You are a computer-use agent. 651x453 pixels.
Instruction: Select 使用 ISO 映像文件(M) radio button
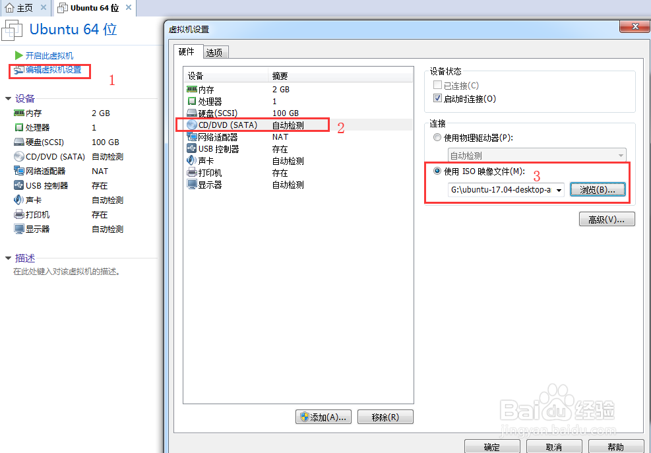pyautogui.click(x=437, y=171)
